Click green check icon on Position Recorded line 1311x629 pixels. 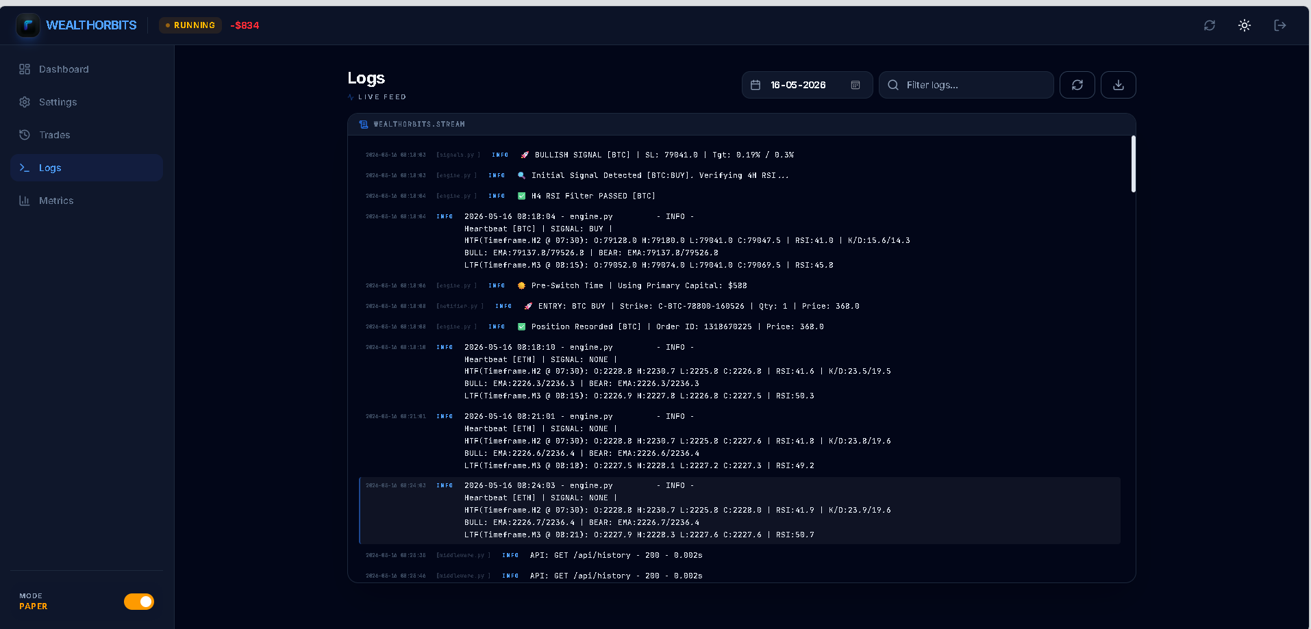(521, 326)
